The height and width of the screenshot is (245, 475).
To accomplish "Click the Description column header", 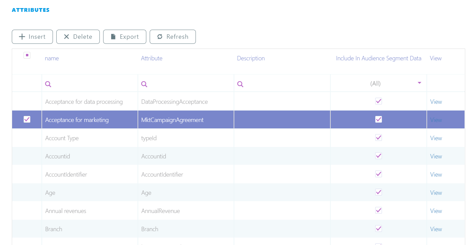I will (251, 58).
